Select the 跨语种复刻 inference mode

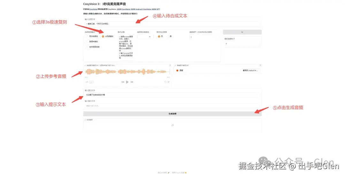pyautogui.click(x=92, y=42)
